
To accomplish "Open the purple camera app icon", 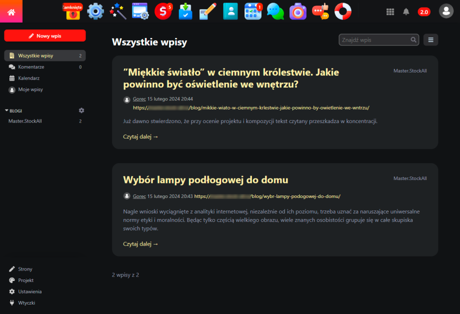I will coord(297,11).
